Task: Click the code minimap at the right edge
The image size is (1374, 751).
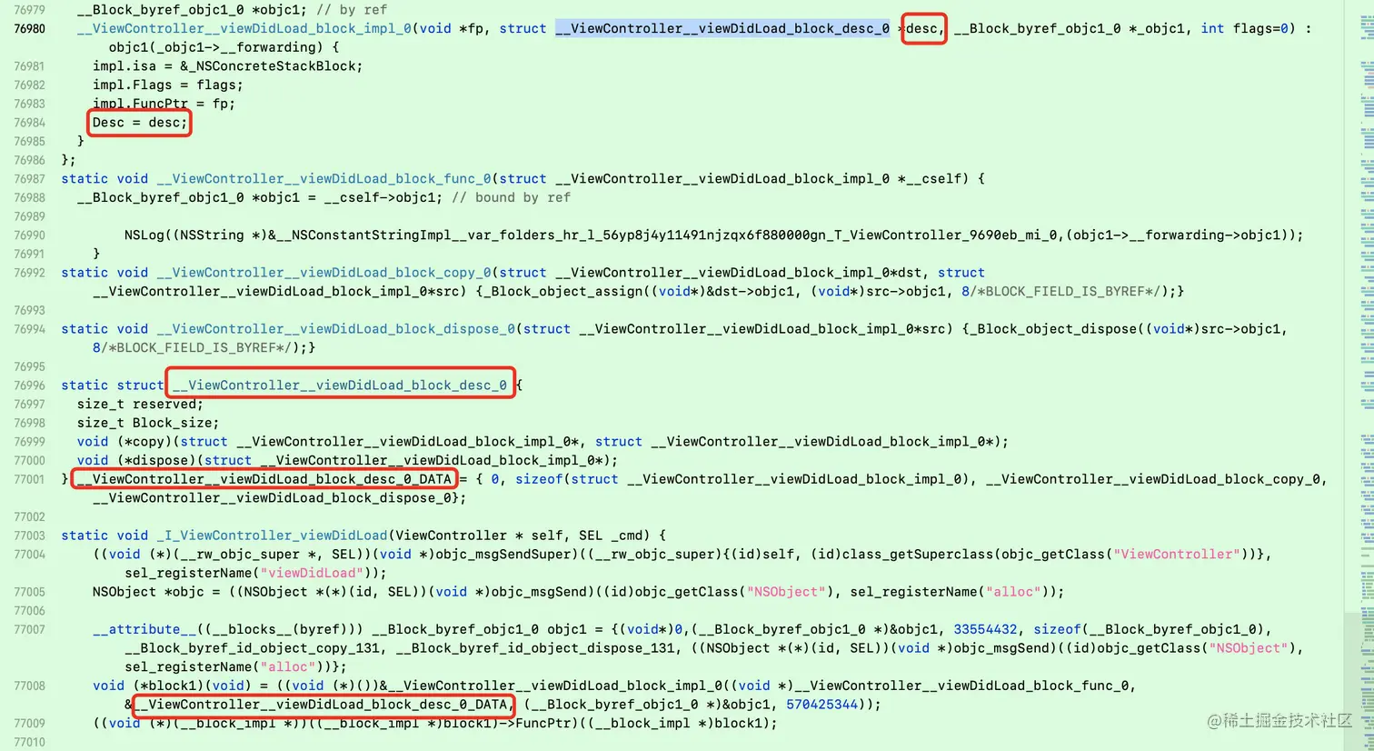Action: [x=1366, y=375]
